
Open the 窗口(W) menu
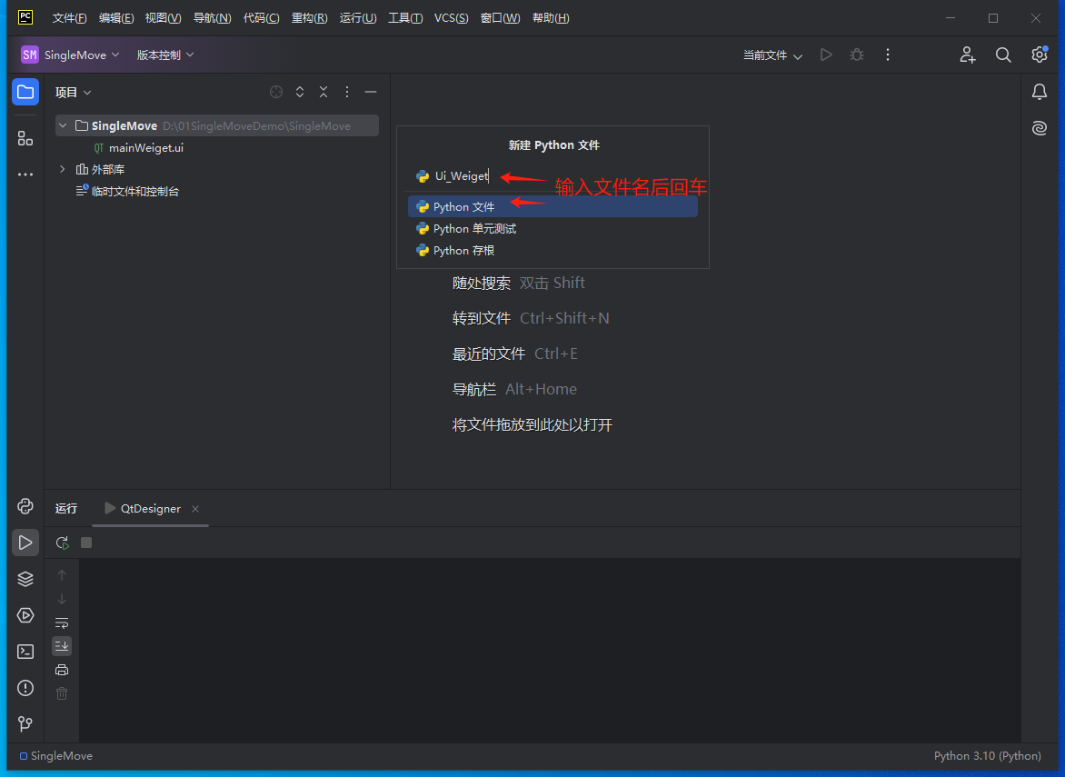(x=500, y=18)
